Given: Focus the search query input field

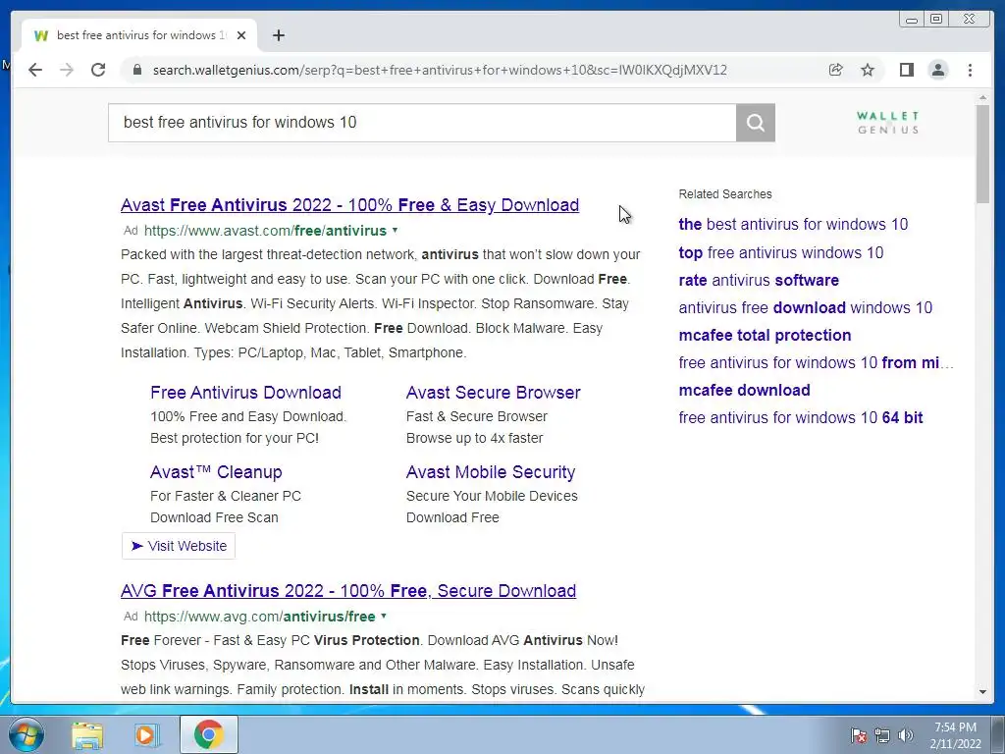Looking at the screenshot, I should (x=422, y=123).
